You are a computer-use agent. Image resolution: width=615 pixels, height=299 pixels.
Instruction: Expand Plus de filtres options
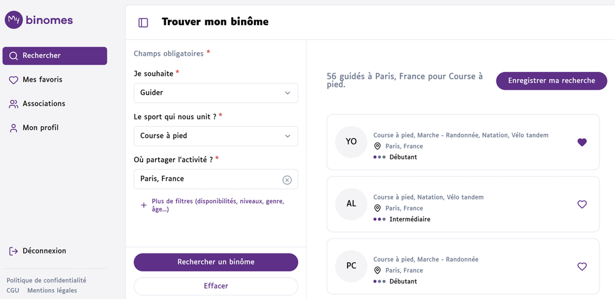(218, 205)
